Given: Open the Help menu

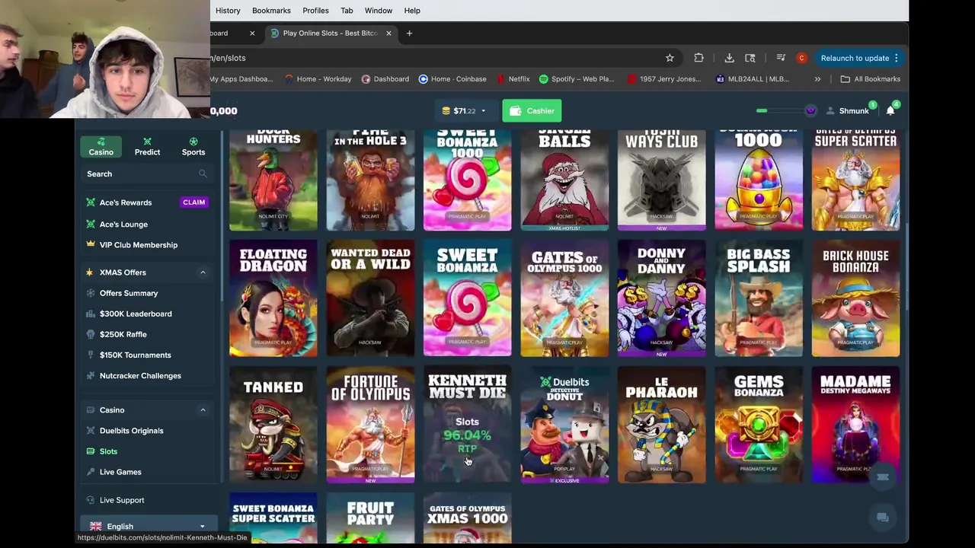Looking at the screenshot, I should (x=412, y=11).
